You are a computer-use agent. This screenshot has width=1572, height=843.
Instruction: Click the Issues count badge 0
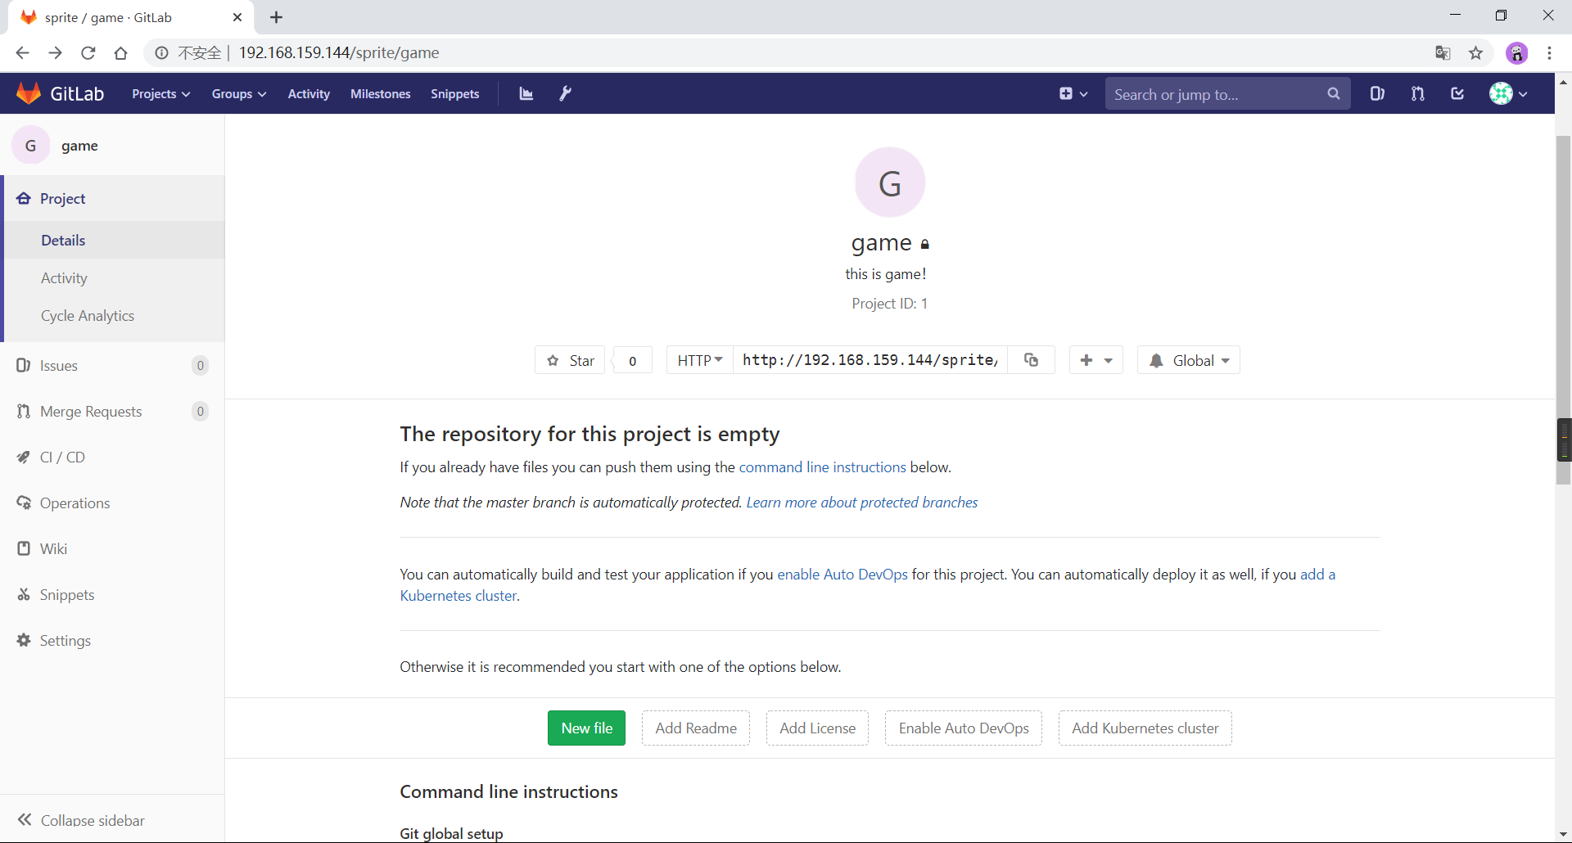200,365
